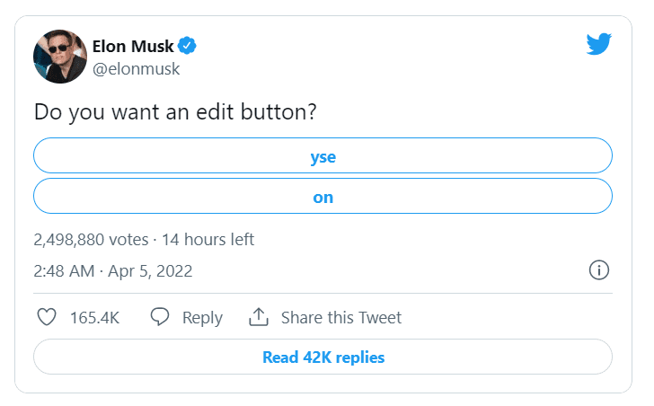Select the "on" poll option

click(x=323, y=197)
